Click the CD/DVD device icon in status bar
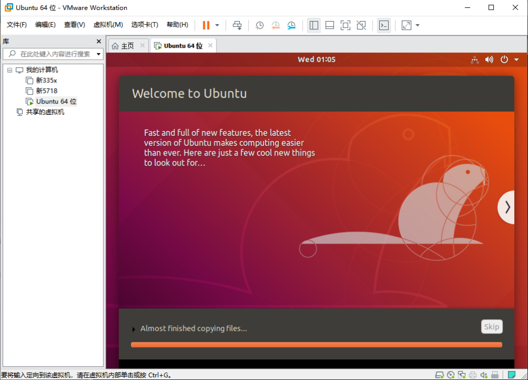Viewport: 528px width, 380px height. click(451, 375)
